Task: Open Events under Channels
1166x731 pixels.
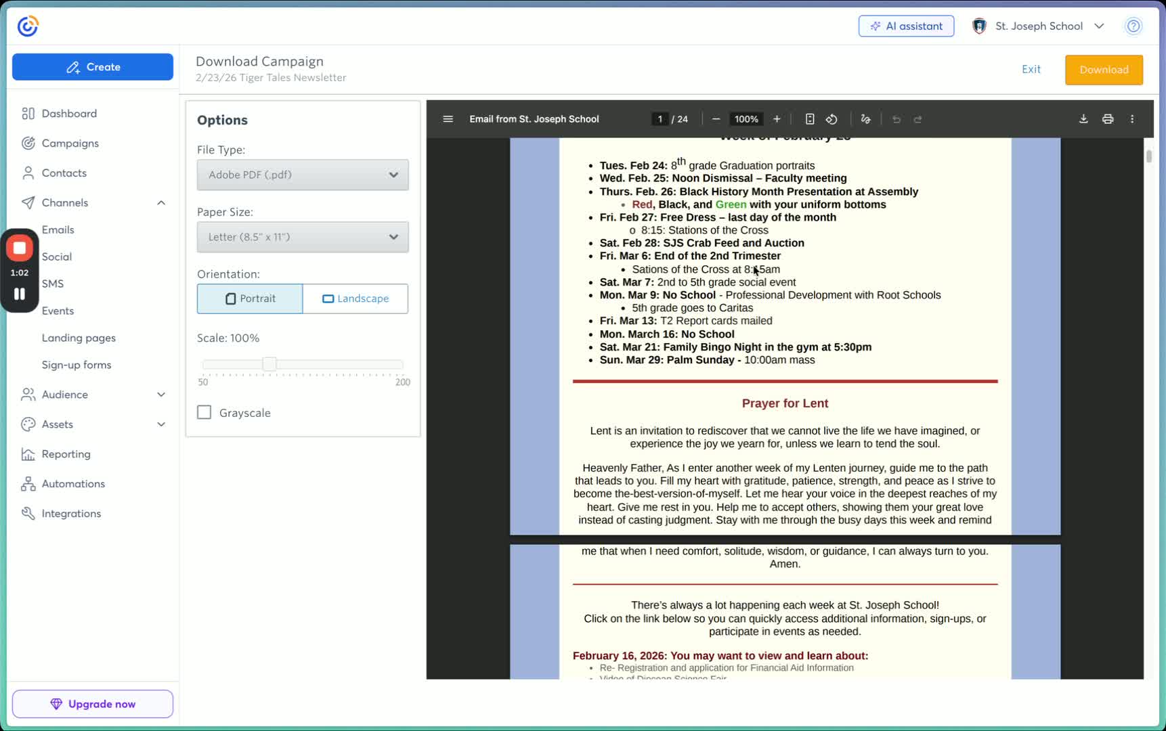Action: point(58,311)
